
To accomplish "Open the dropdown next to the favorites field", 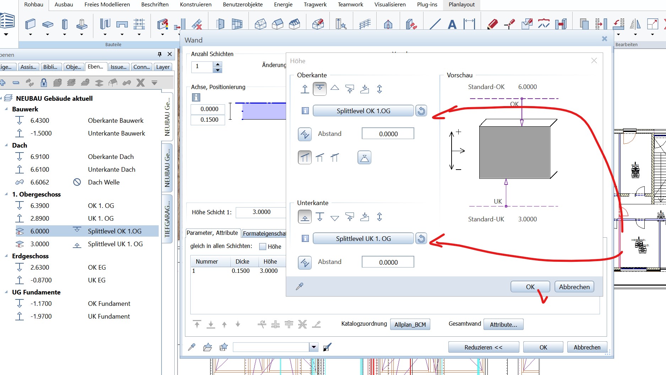I will (x=313, y=347).
